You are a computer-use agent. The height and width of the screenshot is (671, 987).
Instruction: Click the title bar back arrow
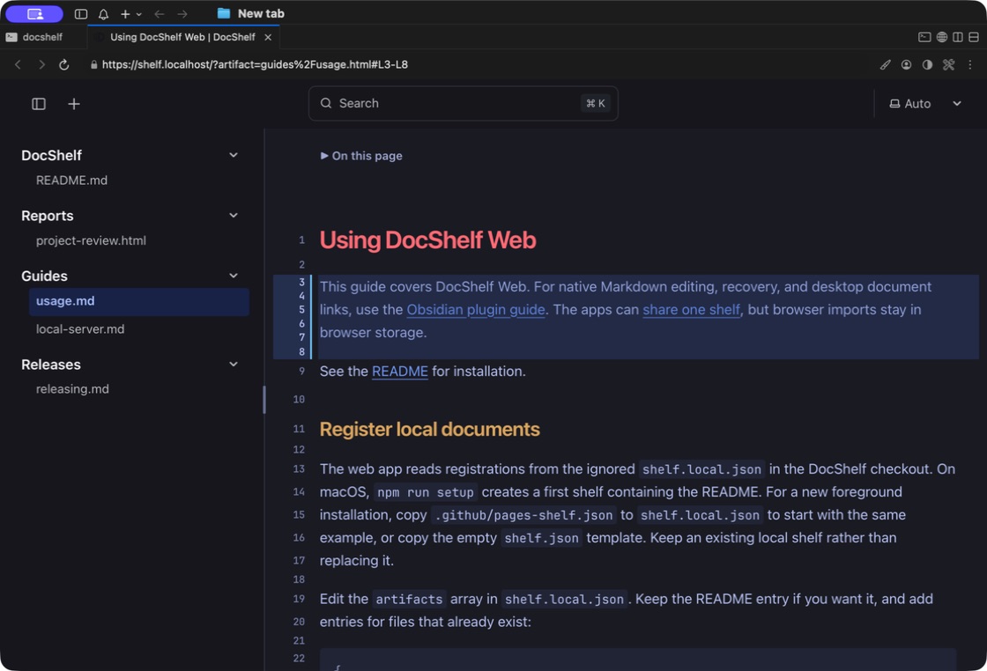tap(160, 14)
